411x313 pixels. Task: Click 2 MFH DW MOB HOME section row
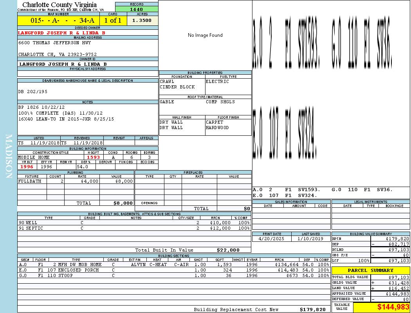pos(174,265)
